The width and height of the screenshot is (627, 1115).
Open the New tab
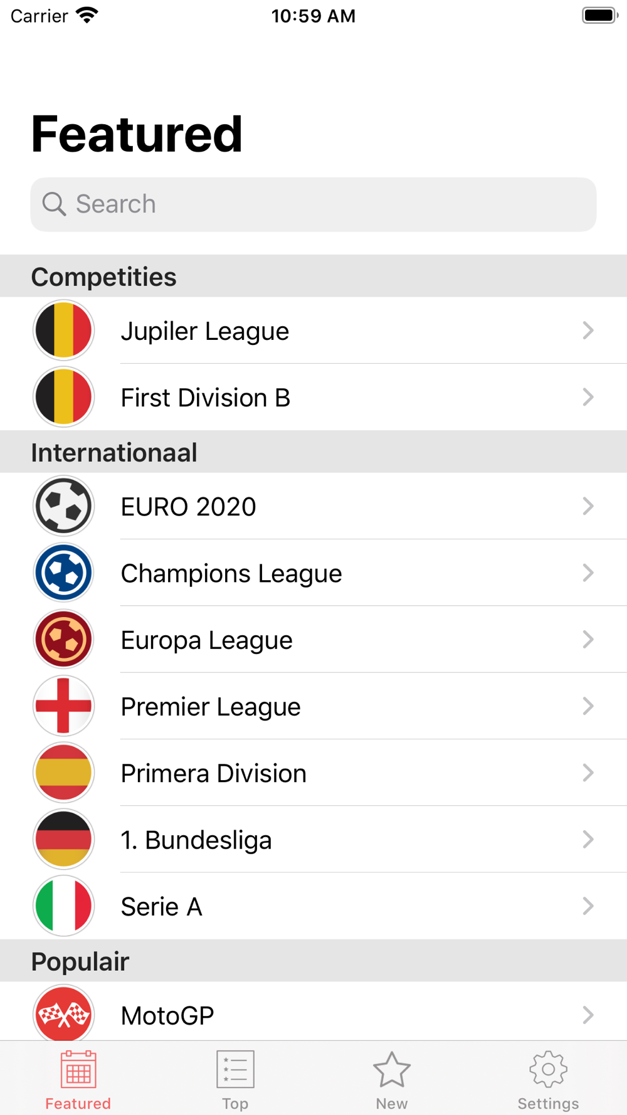coord(392,1080)
